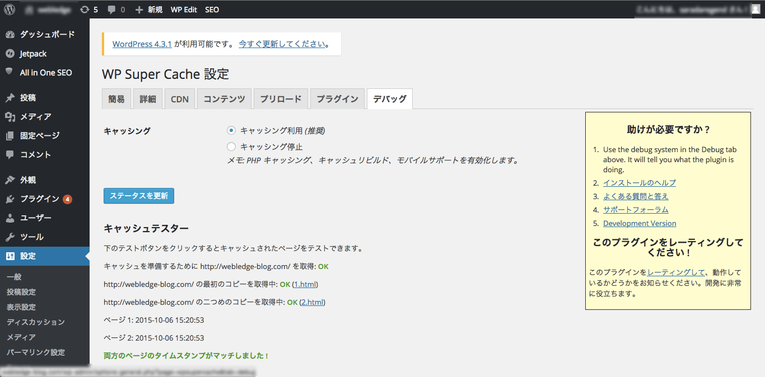Viewport: 765px width, 377px height.
Task: Open All in One SEO menu item
Action: tap(45, 72)
